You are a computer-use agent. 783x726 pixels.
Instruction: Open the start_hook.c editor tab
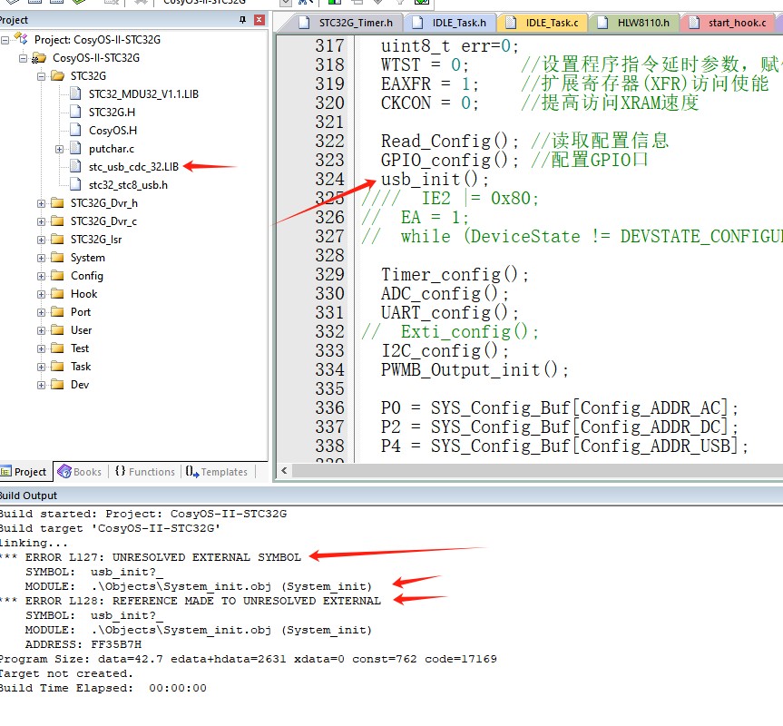point(728,23)
